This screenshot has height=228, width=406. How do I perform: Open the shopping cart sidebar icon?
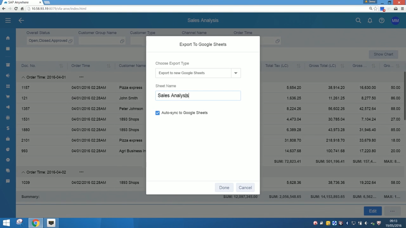click(x=8, y=97)
